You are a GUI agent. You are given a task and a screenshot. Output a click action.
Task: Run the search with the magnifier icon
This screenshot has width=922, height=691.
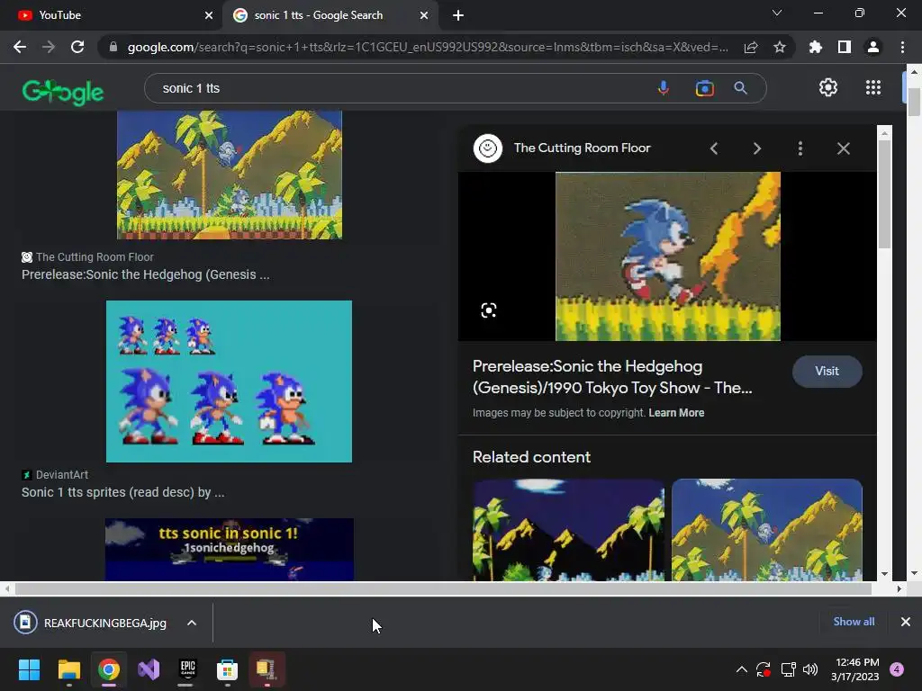(x=740, y=88)
